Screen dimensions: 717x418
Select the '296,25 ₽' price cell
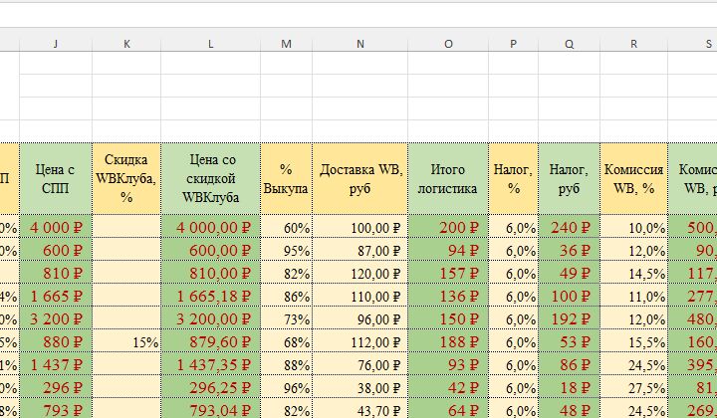(211, 387)
